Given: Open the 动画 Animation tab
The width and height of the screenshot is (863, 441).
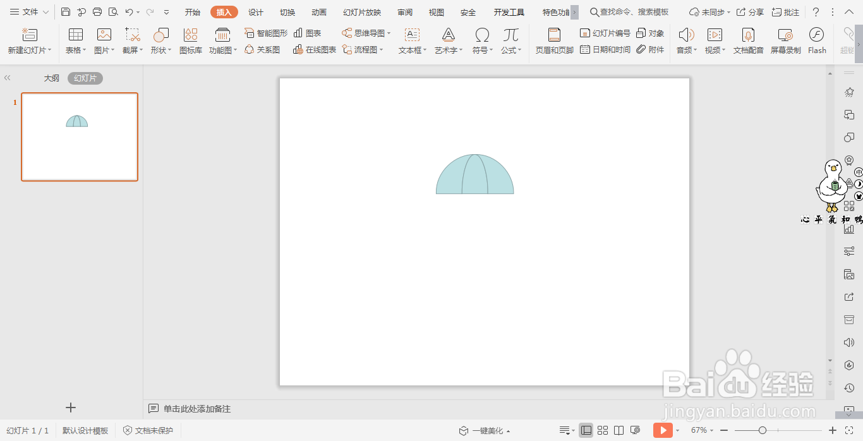Looking at the screenshot, I should 319,13.
